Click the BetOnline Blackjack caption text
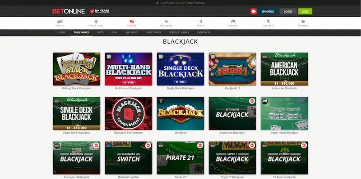Screen dimensions: 361x179 point(232,133)
